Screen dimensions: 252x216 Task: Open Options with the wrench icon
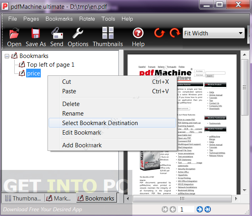(x=78, y=33)
